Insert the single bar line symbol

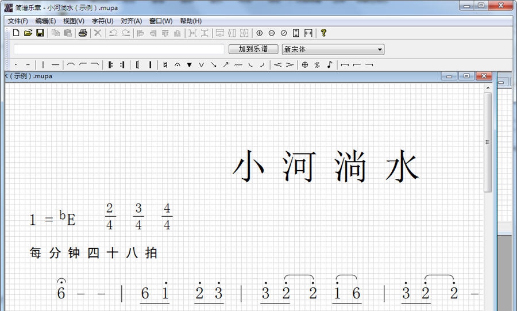(x=43, y=65)
